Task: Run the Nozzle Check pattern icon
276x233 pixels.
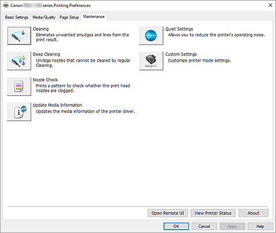Action: tap(19, 87)
